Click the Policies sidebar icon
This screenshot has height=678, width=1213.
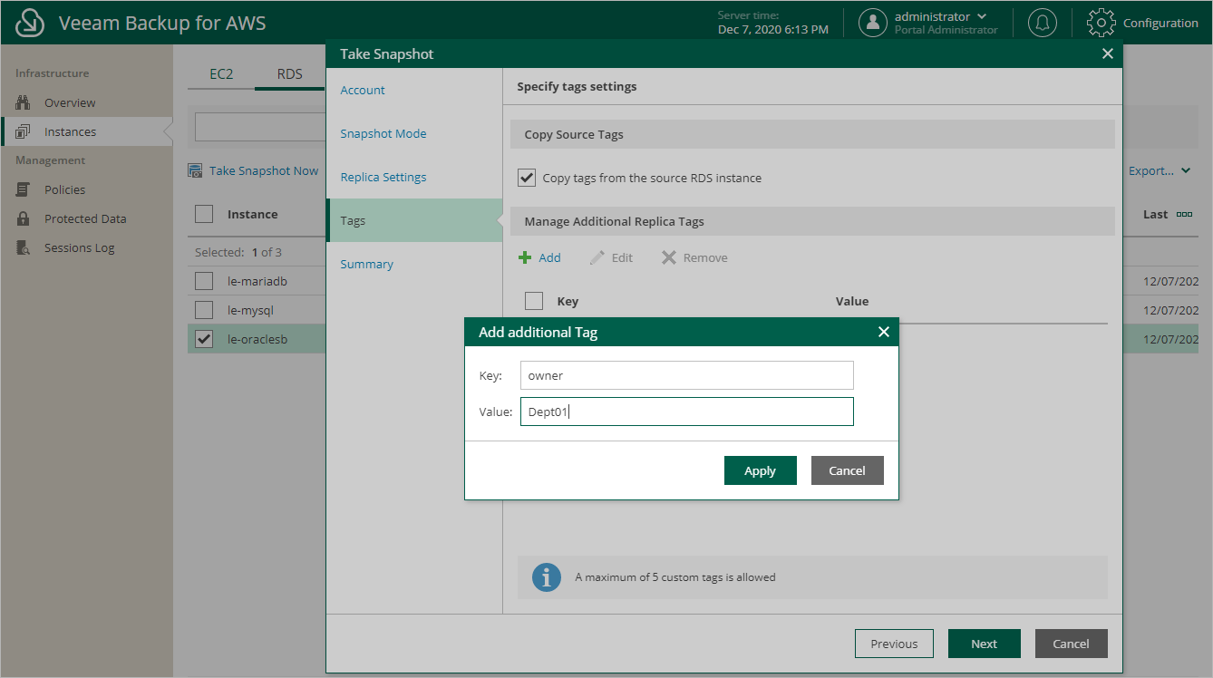coord(24,189)
